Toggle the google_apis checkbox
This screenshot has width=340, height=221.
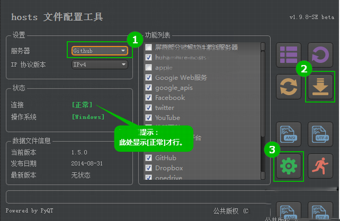tap(148, 87)
